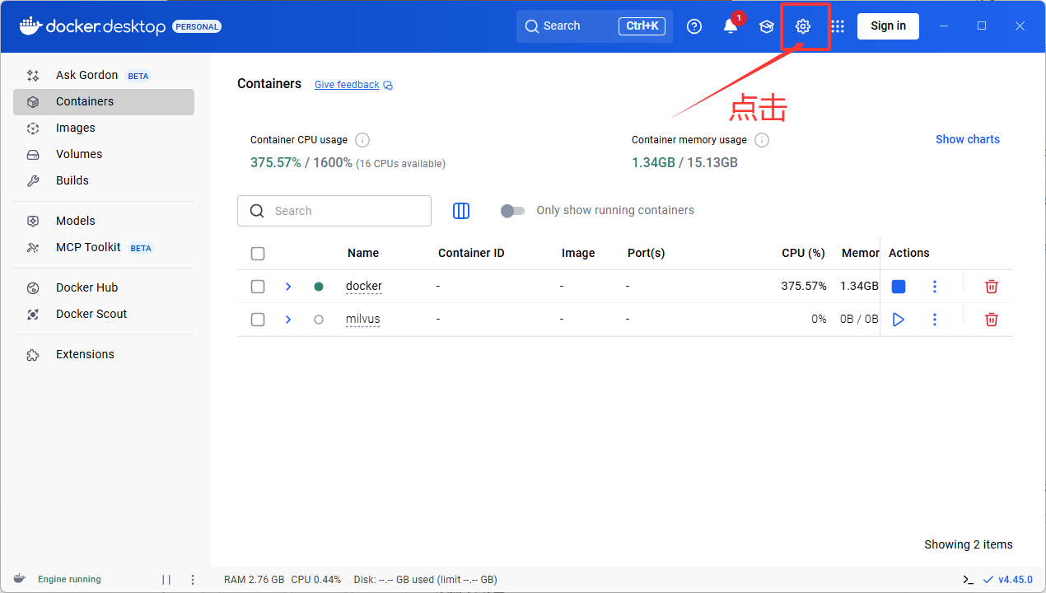
Task: Open MCP Toolkit in sidebar
Action: point(104,248)
